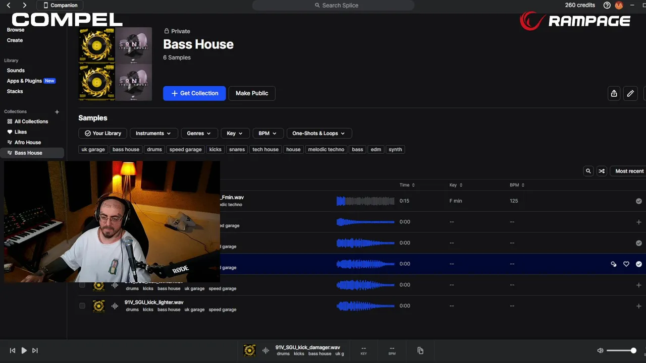The height and width of the screenshot is (363, 646).
Task: Filter by the edm tag
Action: (376, 149)
